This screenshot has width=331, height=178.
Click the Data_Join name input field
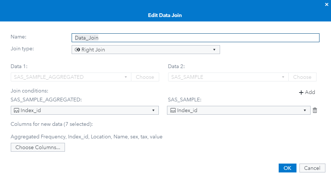(195, 38)
